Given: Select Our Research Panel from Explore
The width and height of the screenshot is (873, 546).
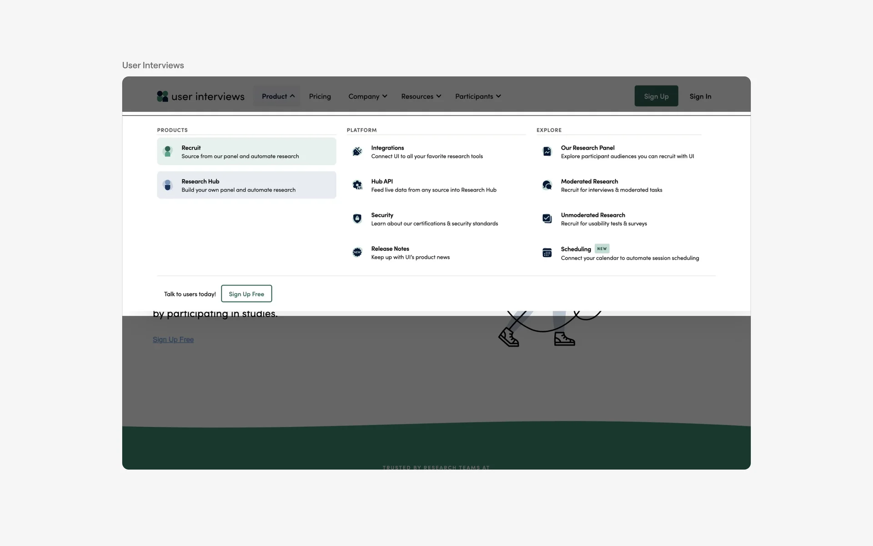Looking at the screenshot, I should click(x=587, y=147).
